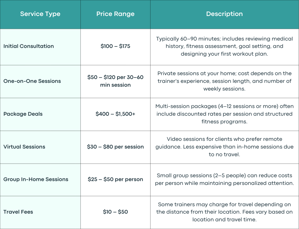Click the $50 – $120 per session price
Image resolution: width=299 pixels, height=229 pixels.
click(115, 81)
